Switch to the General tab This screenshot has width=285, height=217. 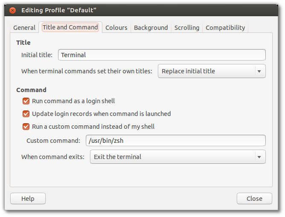coord(24,28)
